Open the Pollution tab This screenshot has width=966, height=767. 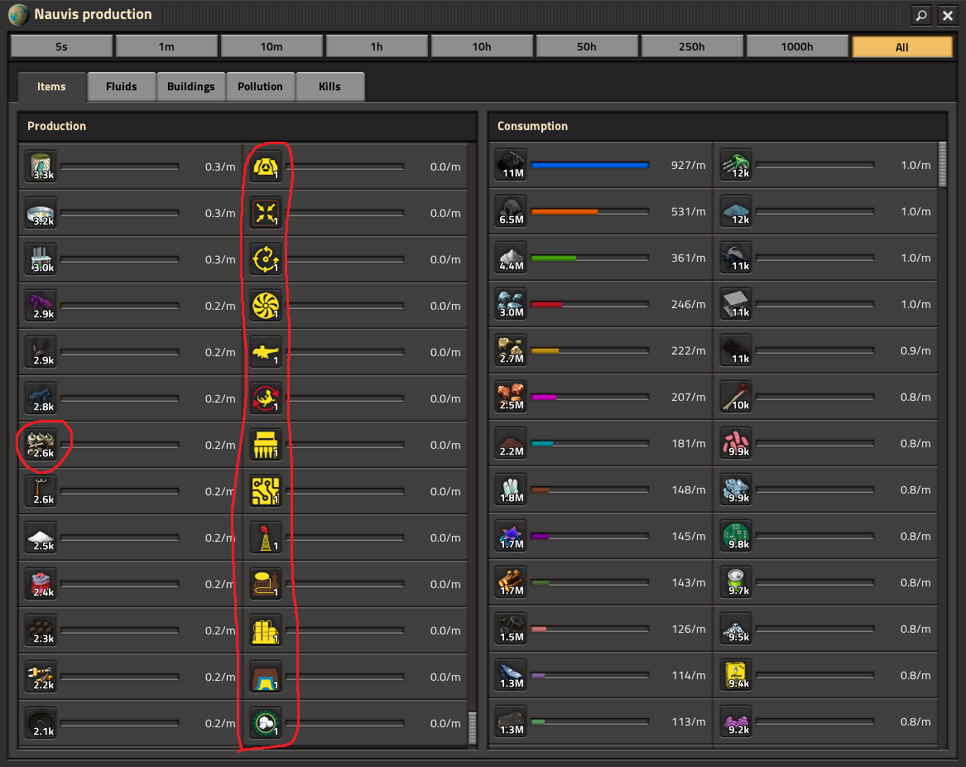click(x=260, y=87)
